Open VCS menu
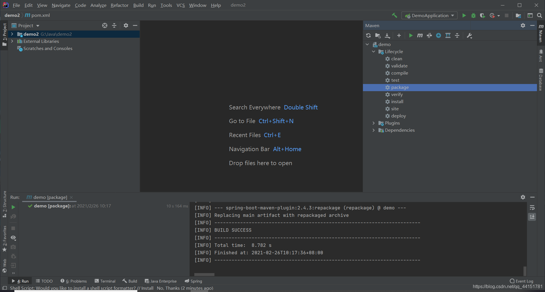This screenshot has width=545, height=292. 181,5
